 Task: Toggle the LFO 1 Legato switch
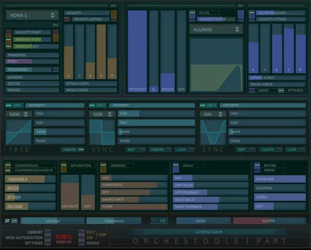coord(81,150)
